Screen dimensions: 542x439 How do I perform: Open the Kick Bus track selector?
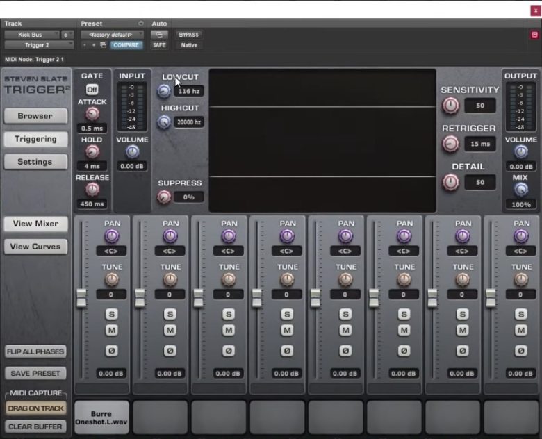[32, 35]
